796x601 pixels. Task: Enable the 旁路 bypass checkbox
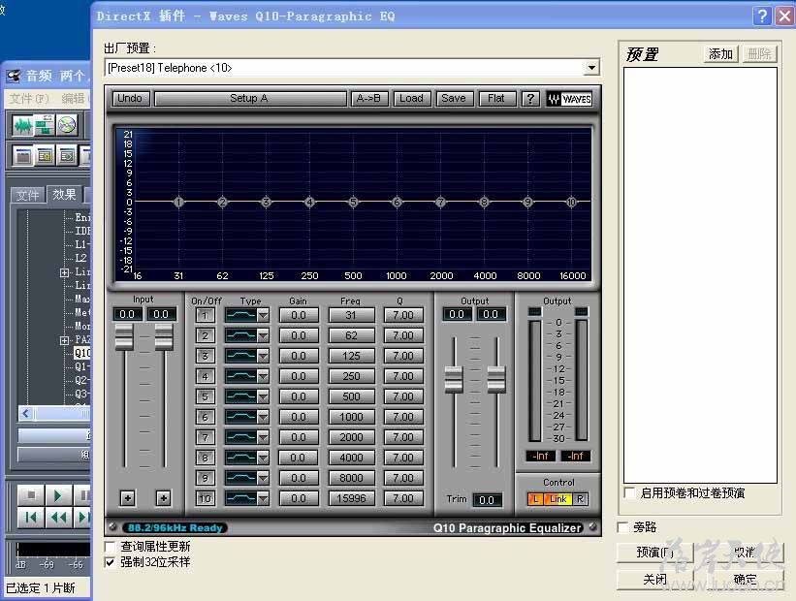(x=622, y=527)
